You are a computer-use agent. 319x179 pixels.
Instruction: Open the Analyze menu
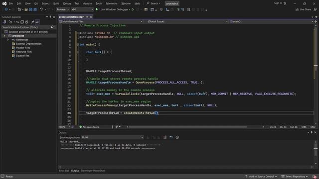tap(87, 3)
